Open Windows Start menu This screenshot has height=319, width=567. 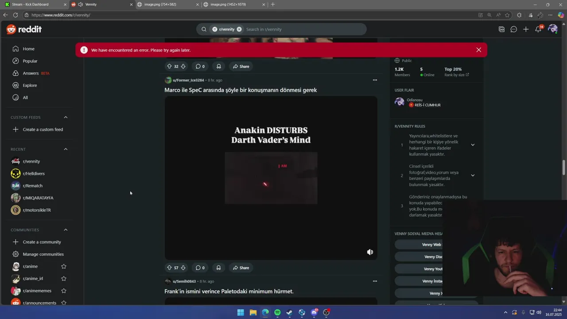point(241,312)
